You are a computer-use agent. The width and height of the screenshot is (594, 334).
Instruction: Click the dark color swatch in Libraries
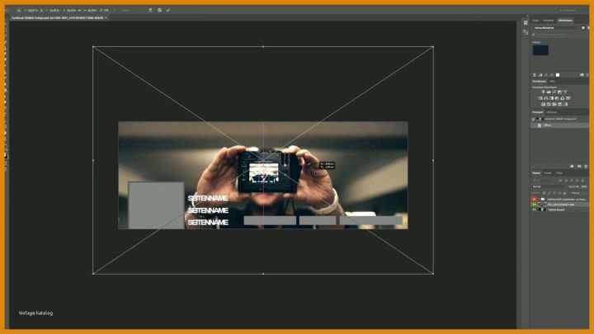click(540, 49)
